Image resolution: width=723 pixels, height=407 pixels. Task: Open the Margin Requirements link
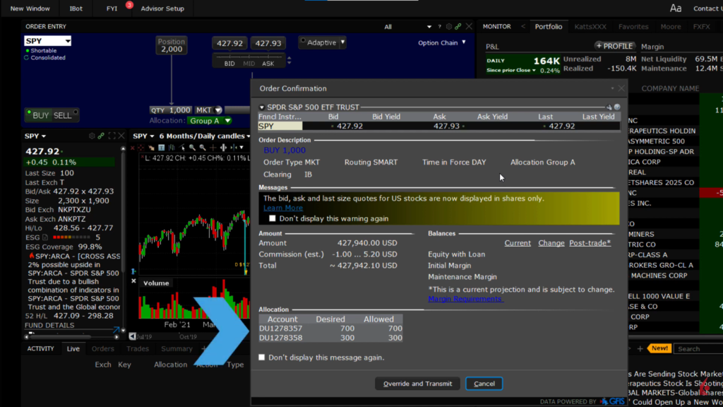click(x=465, y=299)
